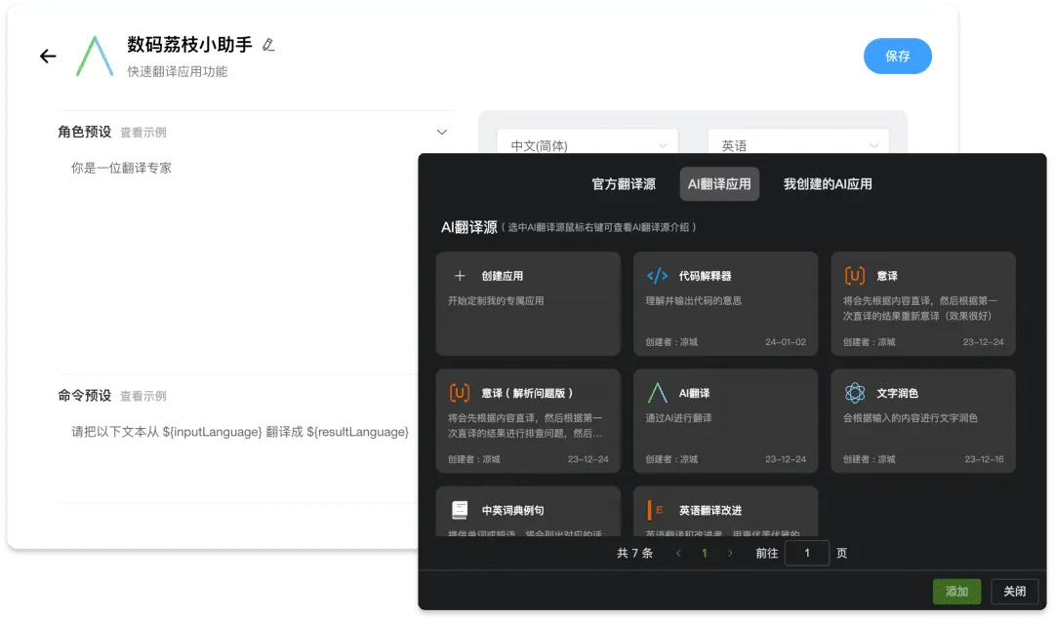Switch to the 官方翻译源 tab

click(624, 183)
